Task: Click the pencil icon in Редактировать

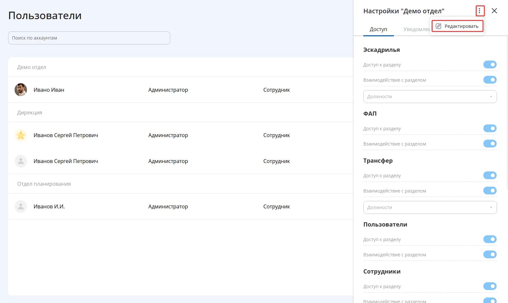Action: coord(439,26)
